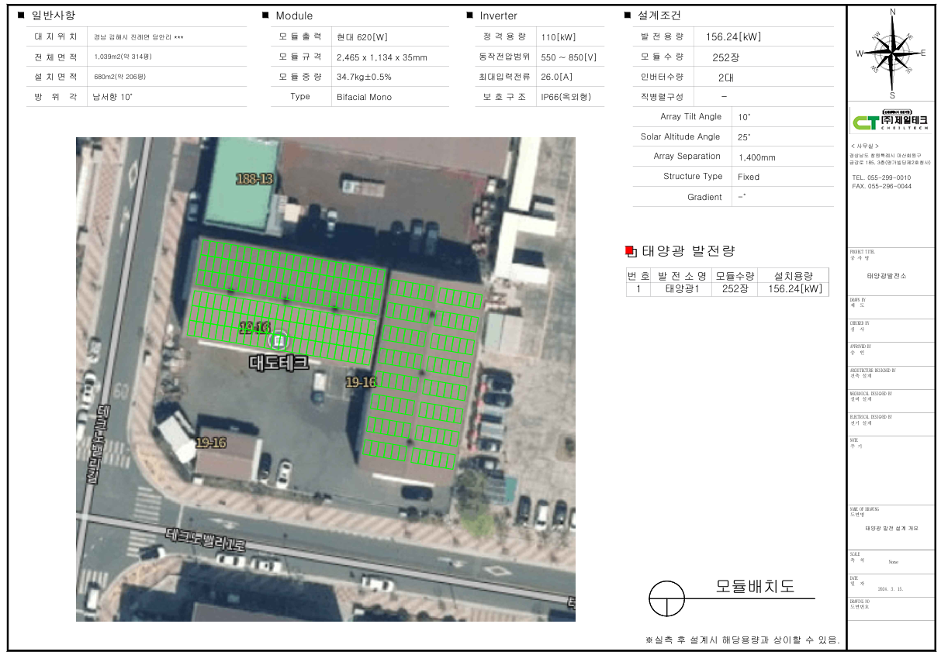Click the 현대 620[W] module output cell

(x=364, y=37)
